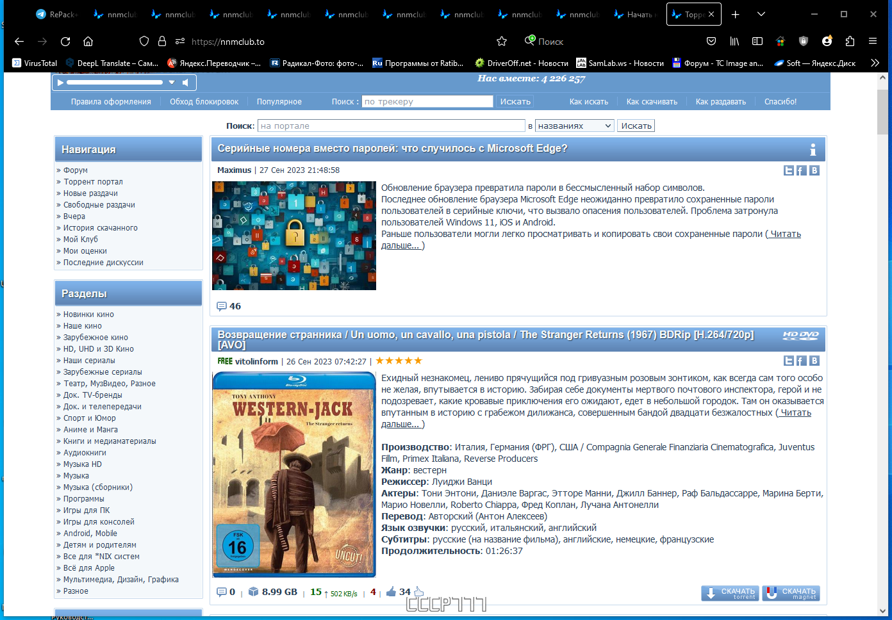The width and height of the screenshot is (892, 620).
Task: Toggle the tracking protection shield in the address bar
Action: tap(144, 41)
